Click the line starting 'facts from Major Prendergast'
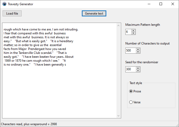The height and width of the screenshot is (127, 179). [x=35, y=49]
